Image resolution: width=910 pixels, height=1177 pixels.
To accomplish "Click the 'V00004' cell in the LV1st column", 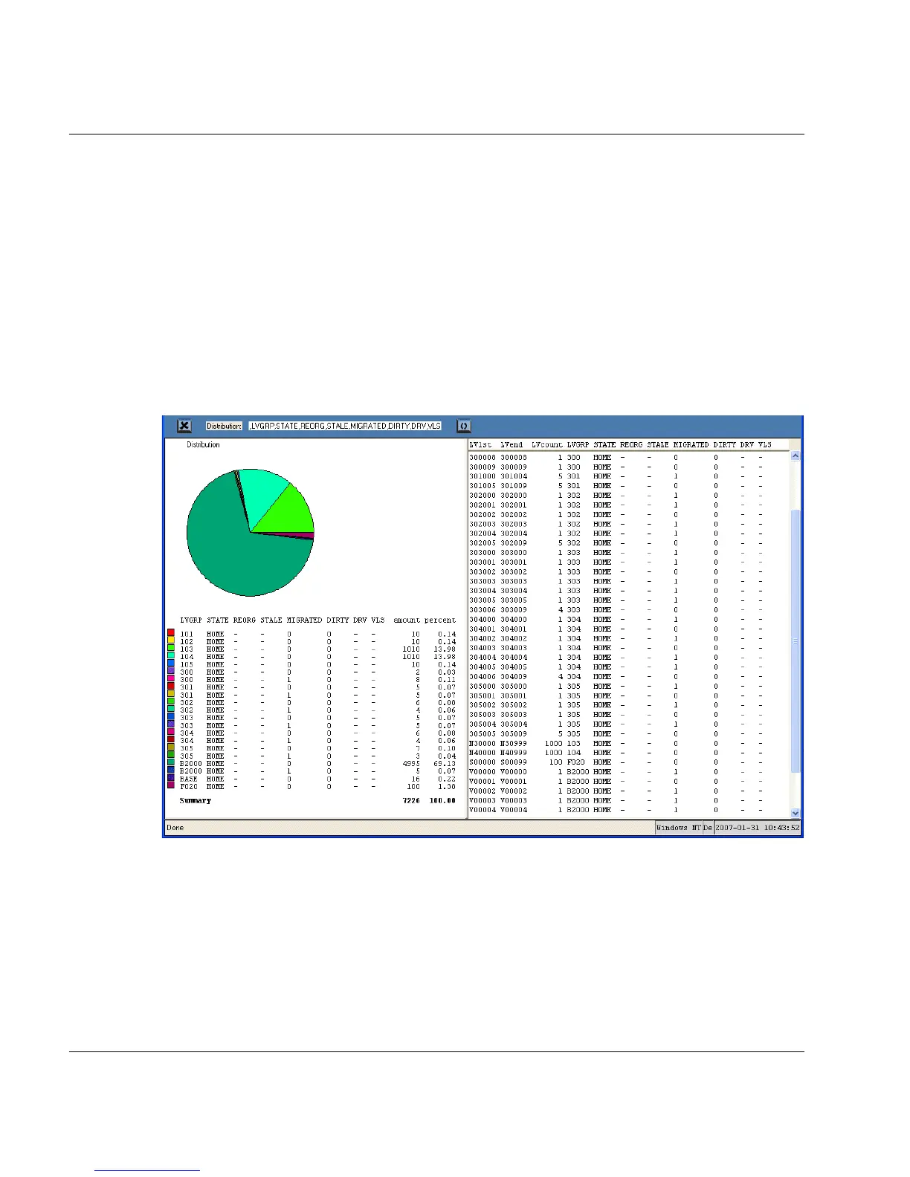I will [x=483, y=810].
